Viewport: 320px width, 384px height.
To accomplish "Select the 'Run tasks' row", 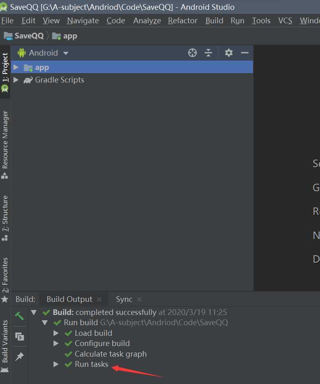I will 92,364.
